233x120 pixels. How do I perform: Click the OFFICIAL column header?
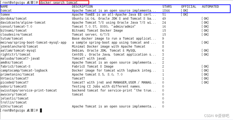click(x=189, y=7)
